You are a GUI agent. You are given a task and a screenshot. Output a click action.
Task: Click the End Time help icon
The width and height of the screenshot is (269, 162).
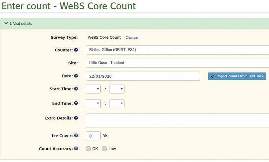click(x=76, y=103)
